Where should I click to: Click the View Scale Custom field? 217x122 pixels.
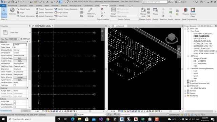click(x=20, y=45)
